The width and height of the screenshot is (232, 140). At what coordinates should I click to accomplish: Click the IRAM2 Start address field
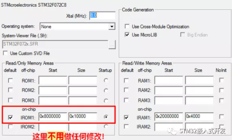(169, 127)
